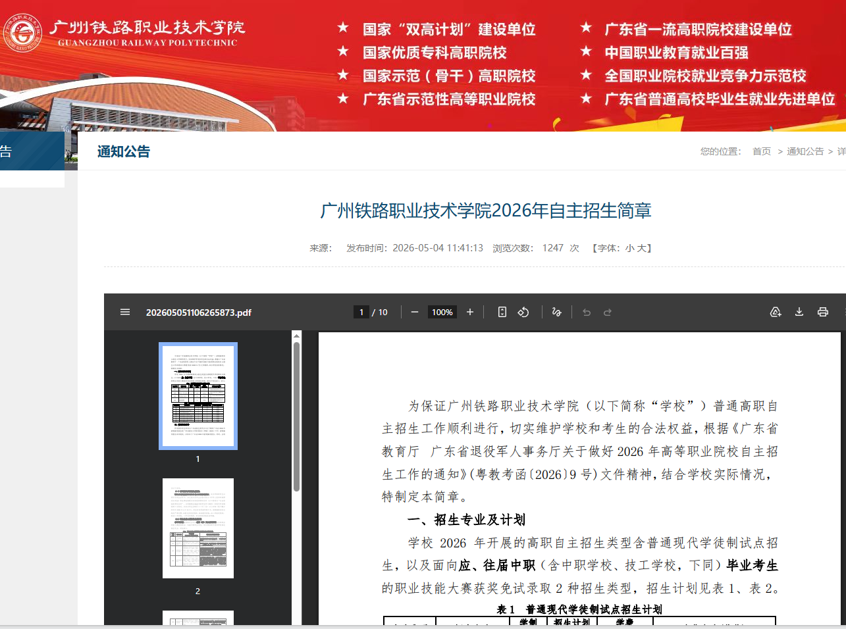846x629 pixels.
Task: Click the undo arrow in PDF toolbar
Action: coord(587,312)
